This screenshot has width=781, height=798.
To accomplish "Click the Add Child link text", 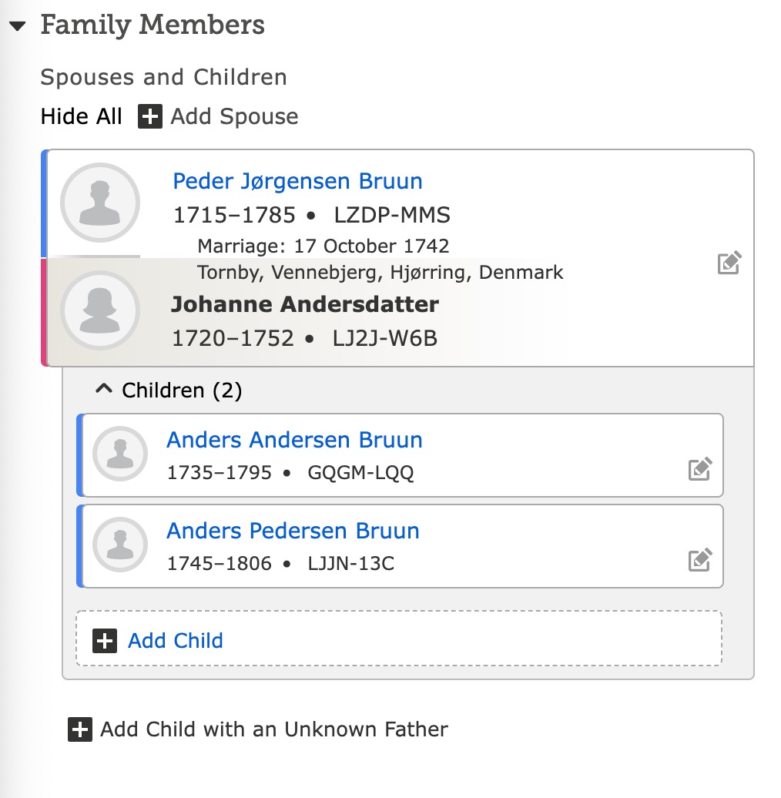I will coord(176,641).
